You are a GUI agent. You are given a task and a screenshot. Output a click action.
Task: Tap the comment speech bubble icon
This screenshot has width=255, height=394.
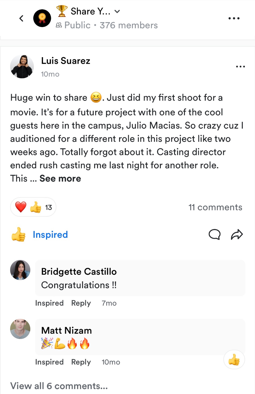[214, 234]
